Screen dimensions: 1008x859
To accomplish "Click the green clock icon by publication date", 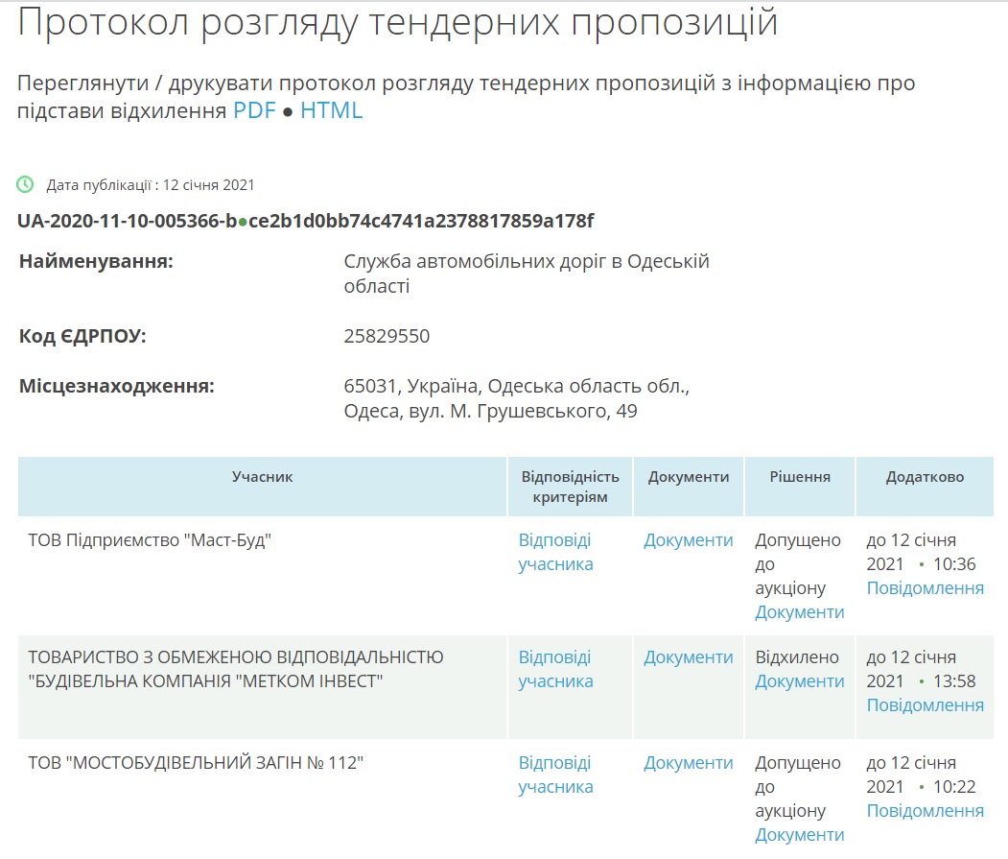I will coord(25,184).
